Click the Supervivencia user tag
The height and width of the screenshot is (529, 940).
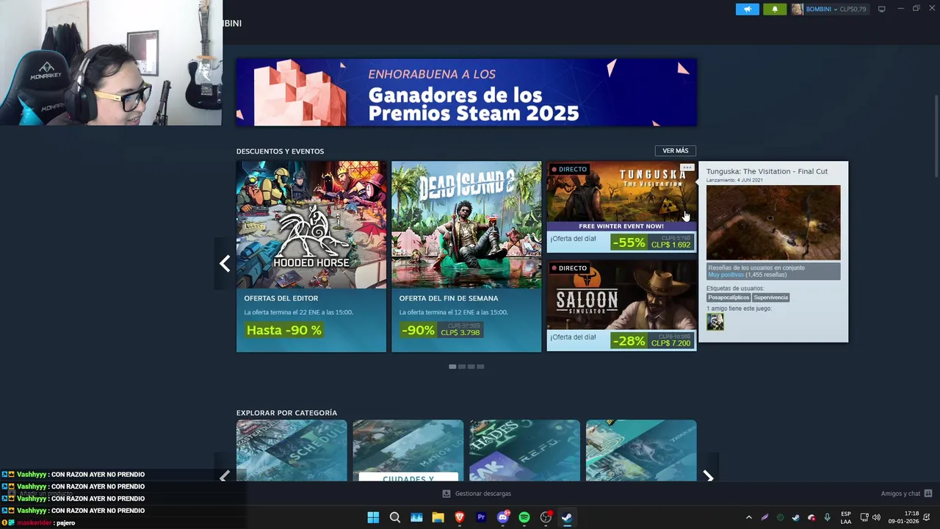point(770,298)
